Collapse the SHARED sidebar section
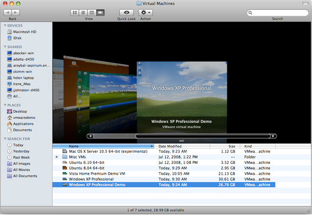312x215 pixels. [x=5, y=47]
